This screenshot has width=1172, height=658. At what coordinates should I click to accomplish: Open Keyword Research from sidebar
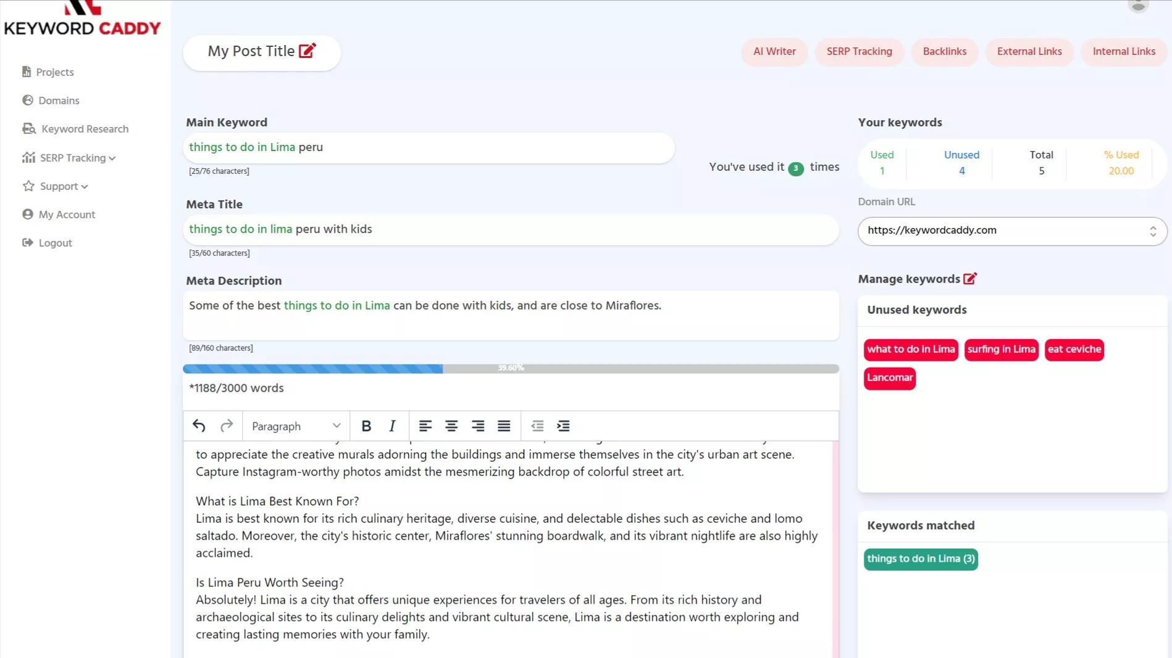[x=85, y=129]
